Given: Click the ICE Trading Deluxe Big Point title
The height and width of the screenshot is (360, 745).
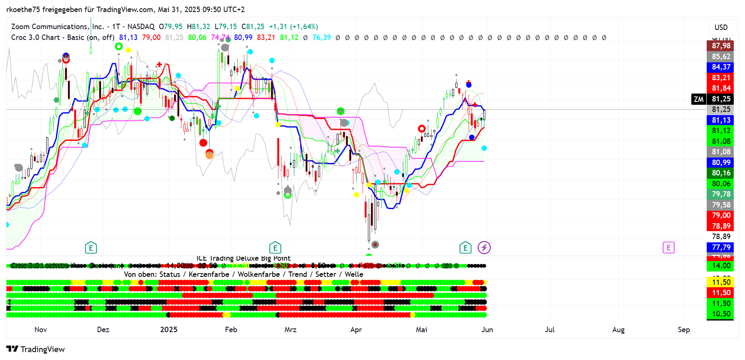Looking at the screenshot, I should coord(243,259).
